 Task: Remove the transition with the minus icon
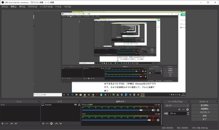tap(183, 110)
